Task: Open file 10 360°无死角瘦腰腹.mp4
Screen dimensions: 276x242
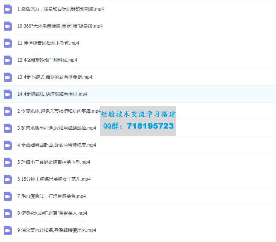Action: pos(60,26)
